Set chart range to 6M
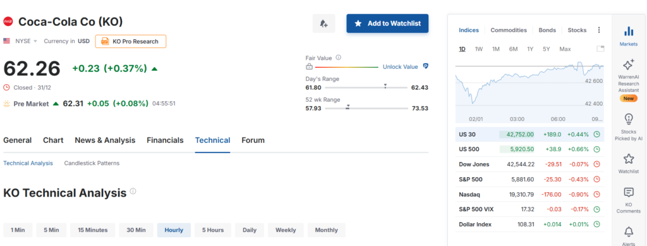647x246 pixels. click(x=513, y=49)
